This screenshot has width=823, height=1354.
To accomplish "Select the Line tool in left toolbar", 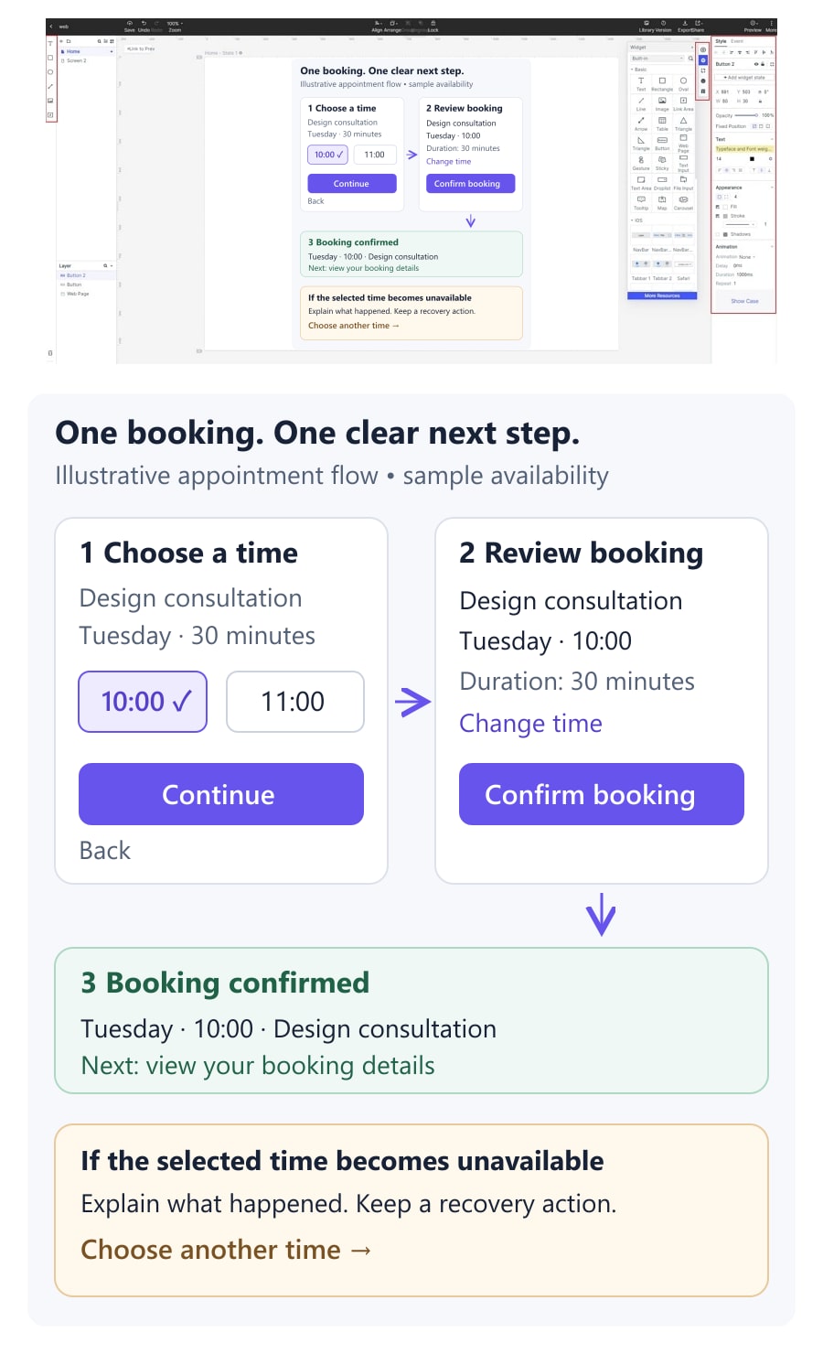I will coord(50,86).
